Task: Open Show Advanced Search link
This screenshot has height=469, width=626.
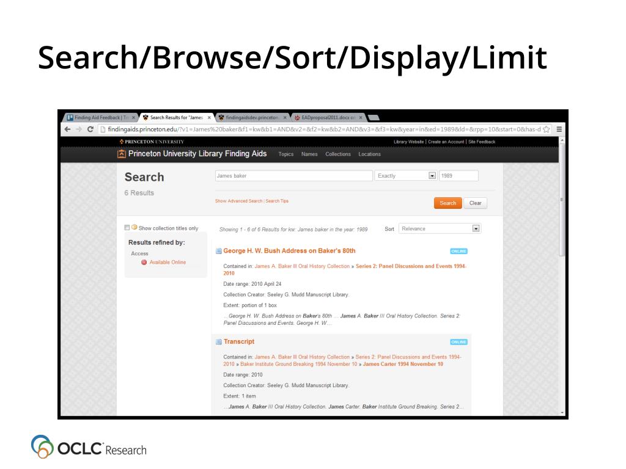Action: pos(239,201)
